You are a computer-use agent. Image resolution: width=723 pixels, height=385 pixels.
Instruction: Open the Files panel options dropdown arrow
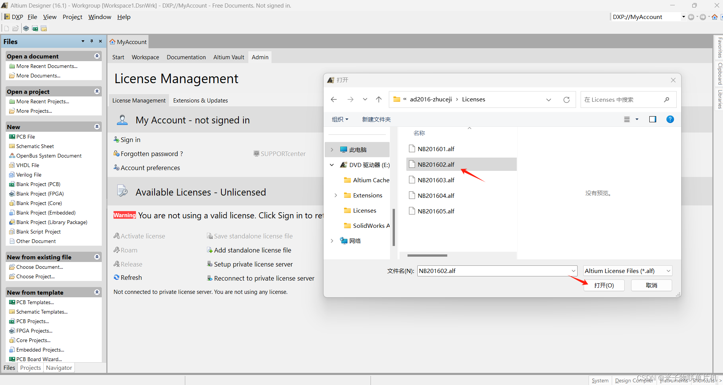[x=83, y=41]
